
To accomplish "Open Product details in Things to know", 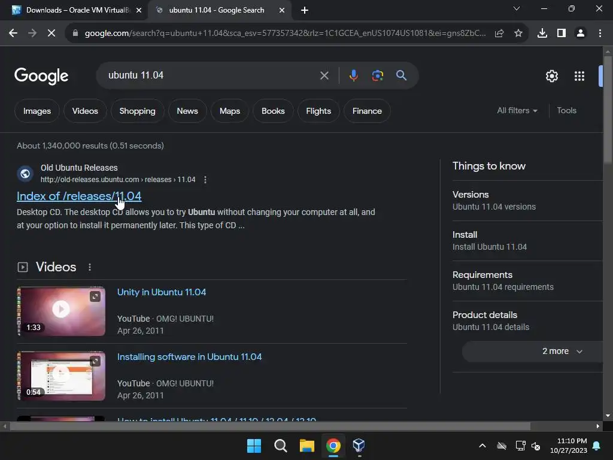I will 527,321.
